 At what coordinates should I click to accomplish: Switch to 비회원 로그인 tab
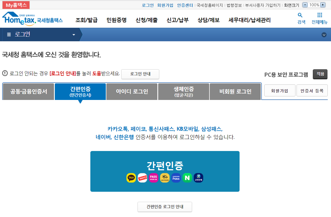(x=235, y=92)
